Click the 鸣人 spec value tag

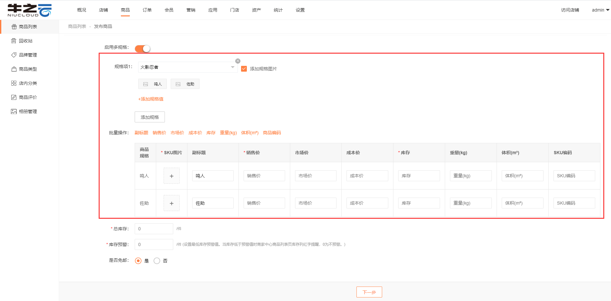(x=152, y=84)
